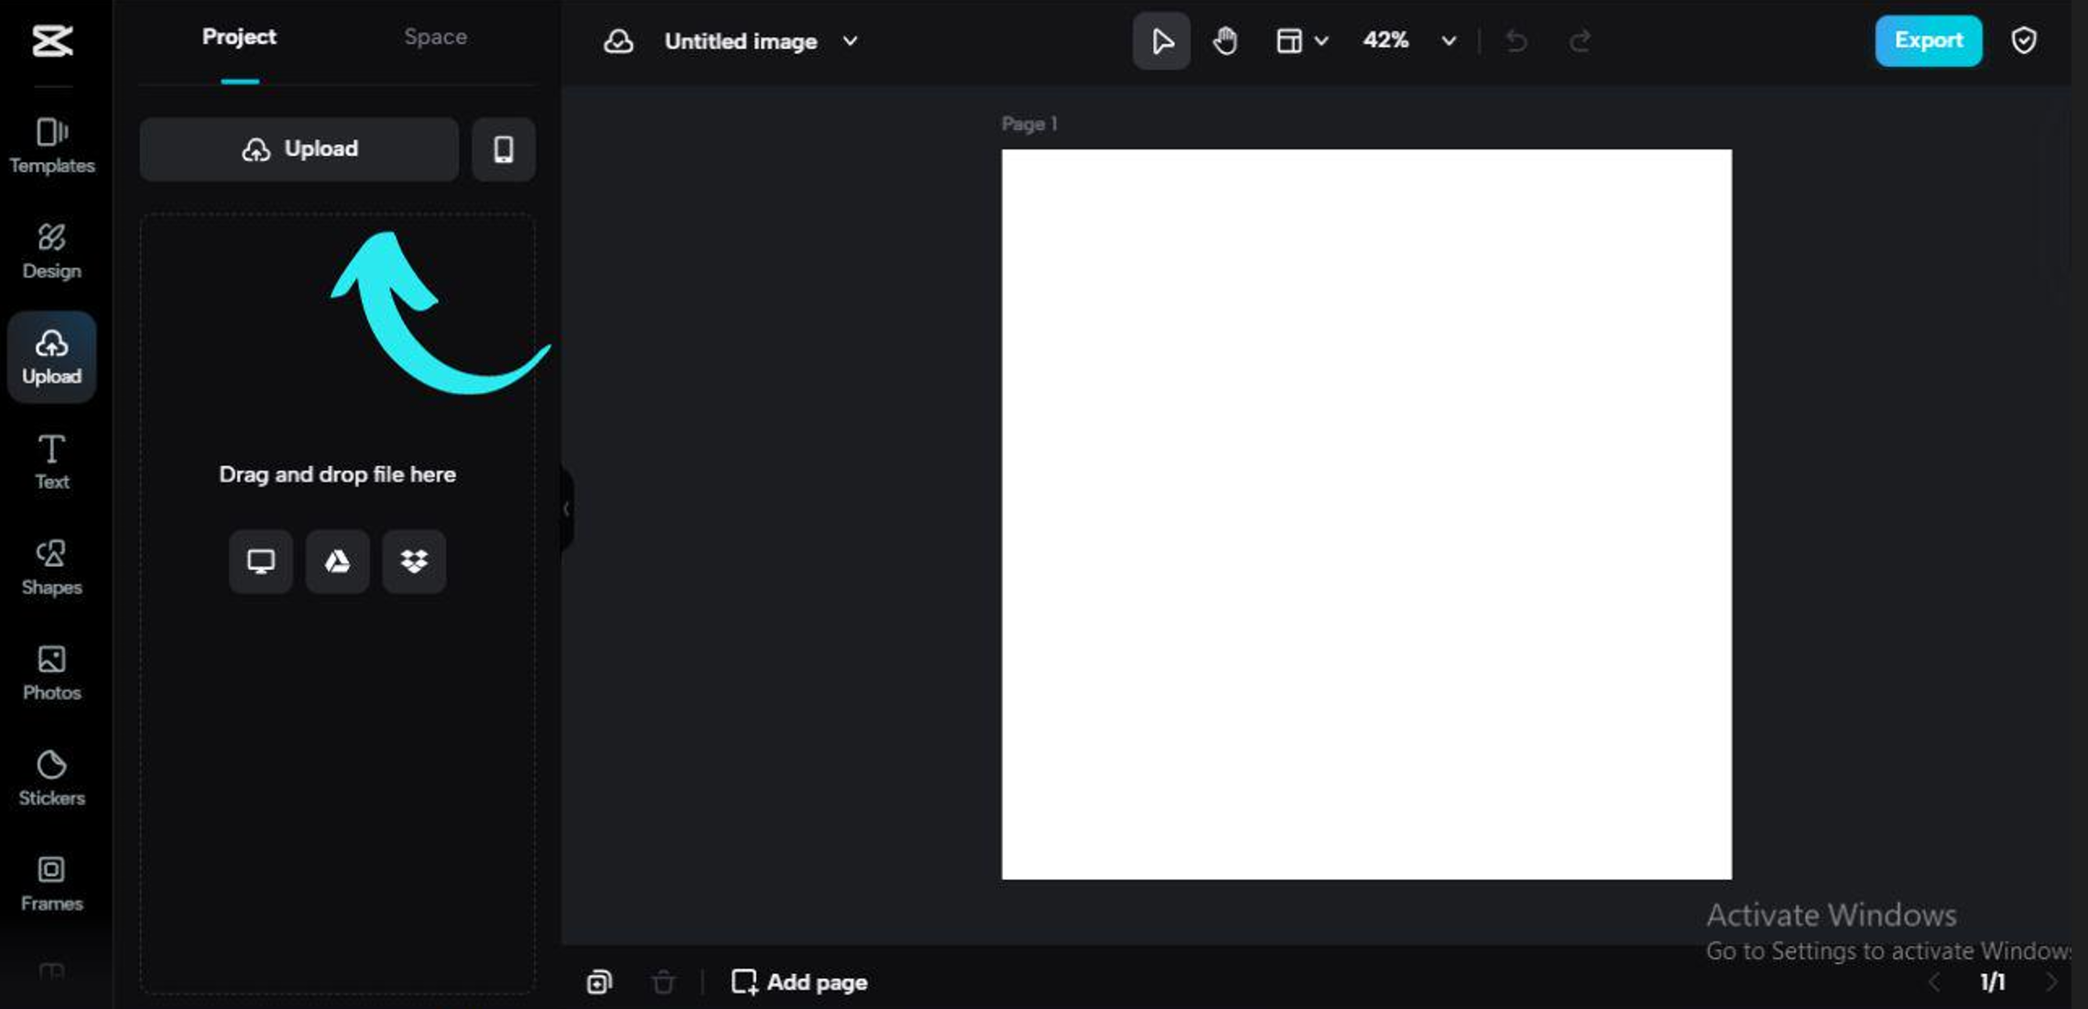
Task: Open the Stickers panel
Action: point(52,777)
